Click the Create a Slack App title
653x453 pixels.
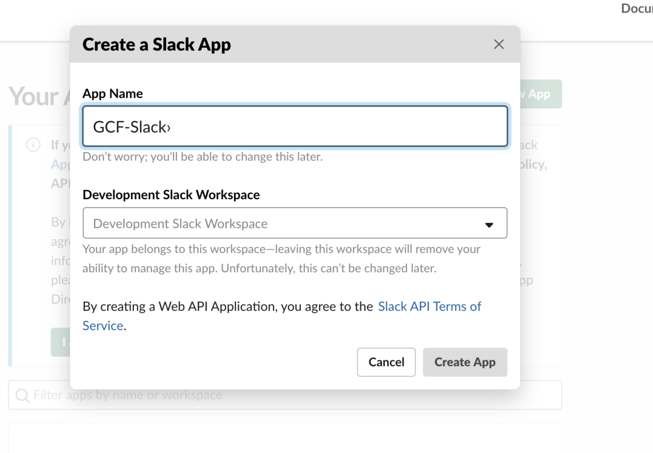(x=157, y=45)
